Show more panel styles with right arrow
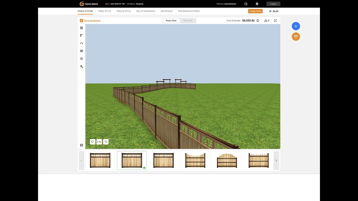 point(276,161)
